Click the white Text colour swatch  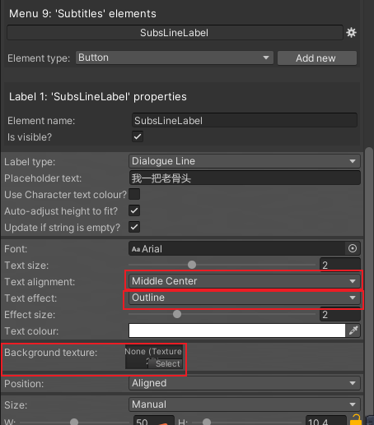(237, 330)
